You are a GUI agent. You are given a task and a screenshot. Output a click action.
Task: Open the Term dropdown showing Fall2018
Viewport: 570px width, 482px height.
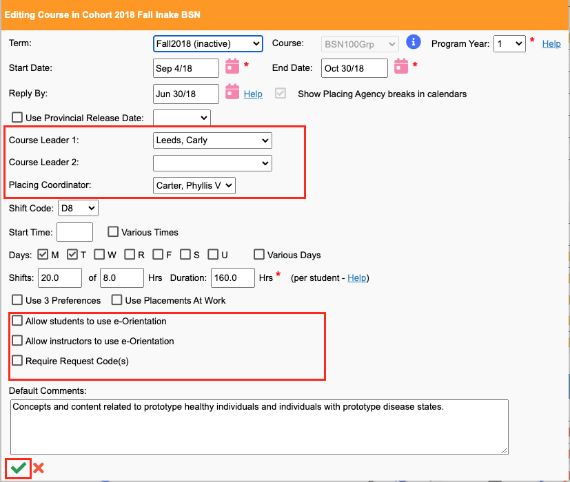coord(208,44)
